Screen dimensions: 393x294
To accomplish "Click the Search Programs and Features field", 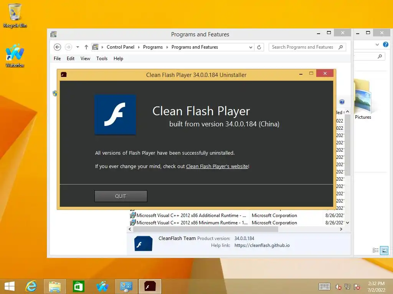I will [307, 47].
